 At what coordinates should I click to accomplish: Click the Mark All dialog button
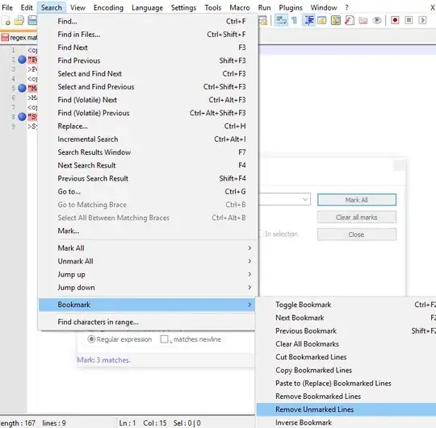(x=357, y=200)
